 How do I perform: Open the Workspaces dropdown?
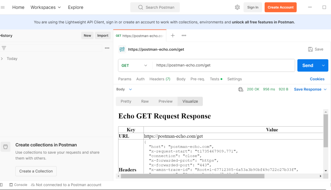46,7
